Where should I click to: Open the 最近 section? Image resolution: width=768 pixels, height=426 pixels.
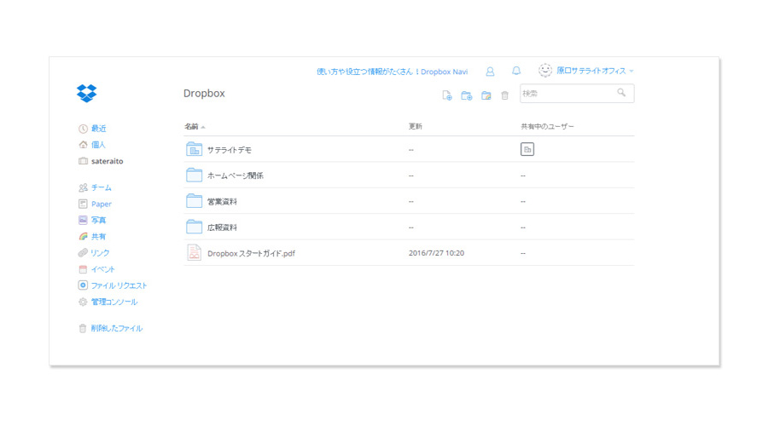coord(98,129)
